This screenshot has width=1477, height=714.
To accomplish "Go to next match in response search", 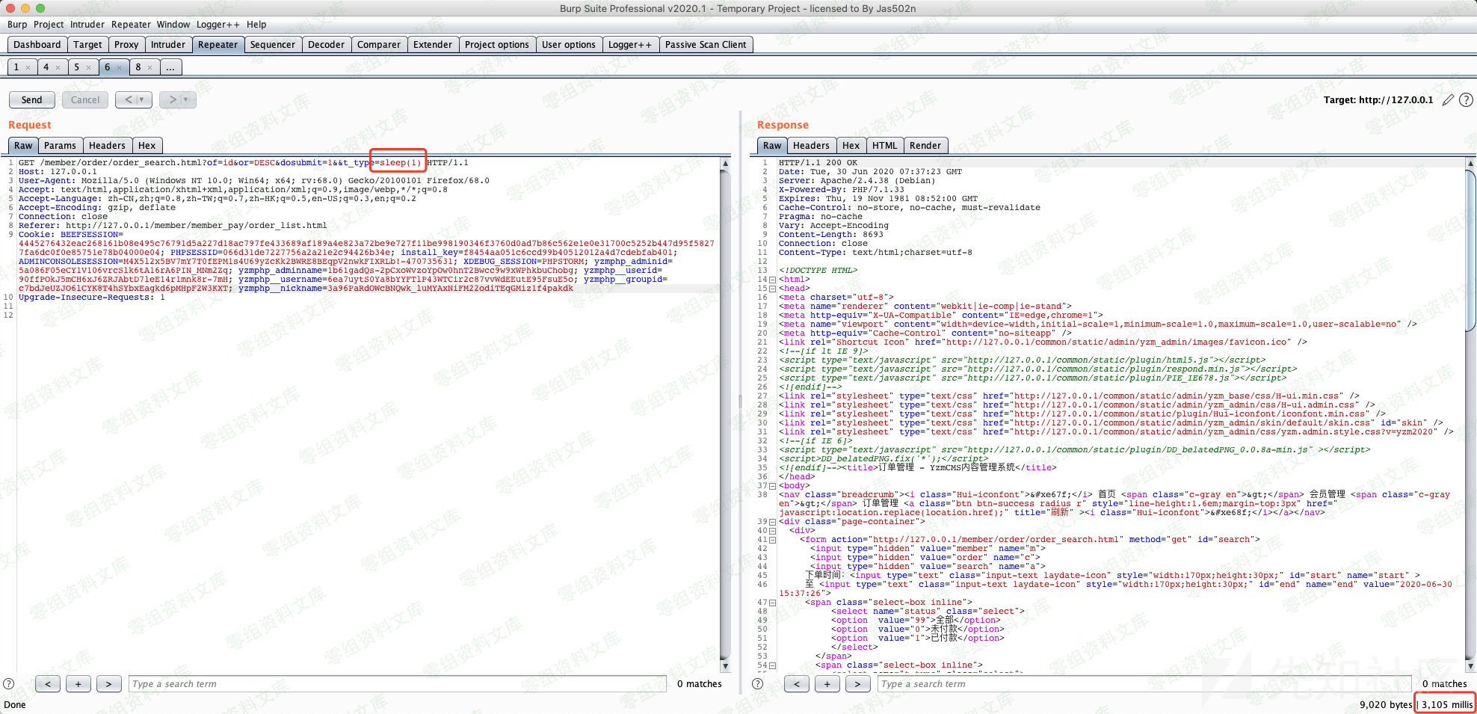I will coord(857,683).
